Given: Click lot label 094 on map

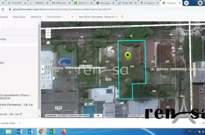Looking at the screenshot, I should point(108,79).
